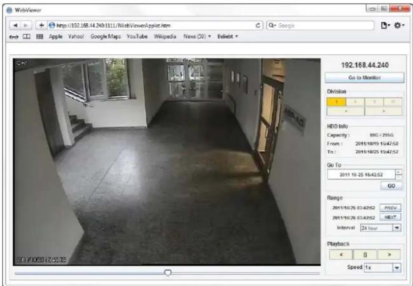Screen dimensions: 413x286
Task: Select the fourth division layout button
Action: pos(393,102)
